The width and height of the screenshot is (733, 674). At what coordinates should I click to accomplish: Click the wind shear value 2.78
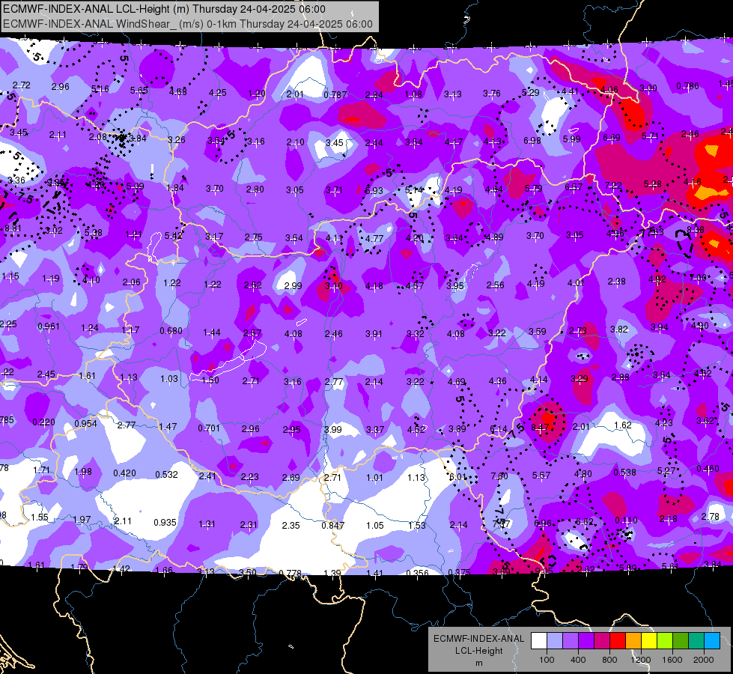click(710, 517)
